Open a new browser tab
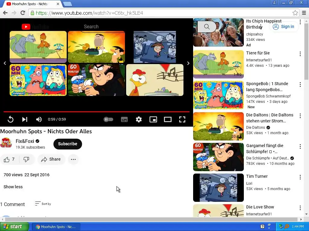 (67, 4)
